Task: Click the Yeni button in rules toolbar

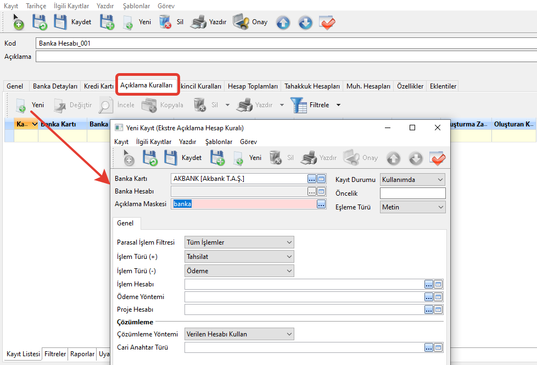Action: click(30, 105)
